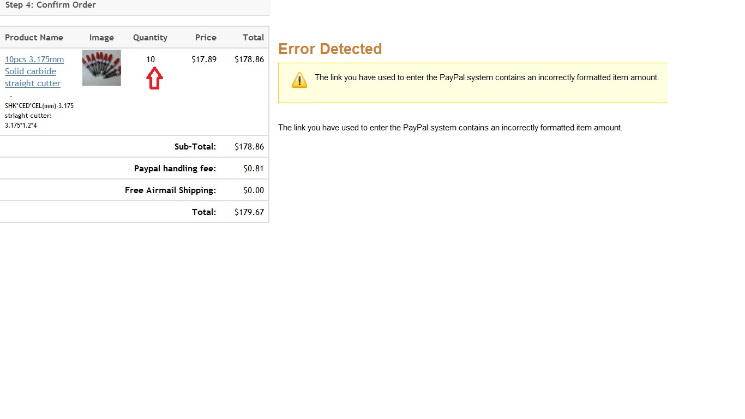Click the Total column header

pos(253,38)
